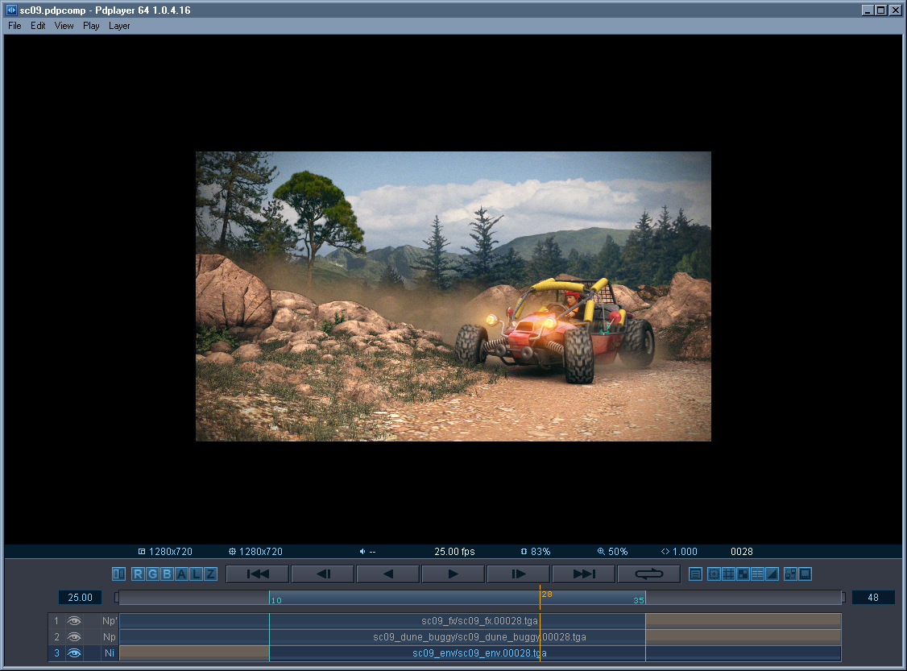The image size is (907, 671).
Task: Click the 50% zoom level readout
Action: [x=612, y=552]
